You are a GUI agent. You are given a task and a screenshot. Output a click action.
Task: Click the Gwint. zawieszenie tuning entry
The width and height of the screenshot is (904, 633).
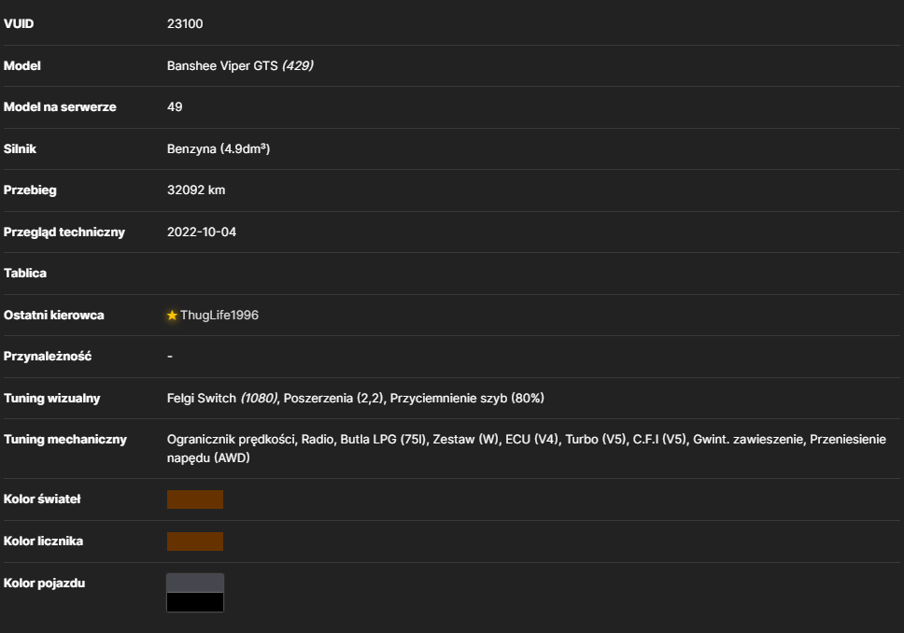[748, 440]
